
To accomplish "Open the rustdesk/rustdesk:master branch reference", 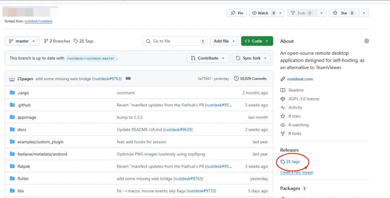I will pyautogui.click(x=91, y=58).
